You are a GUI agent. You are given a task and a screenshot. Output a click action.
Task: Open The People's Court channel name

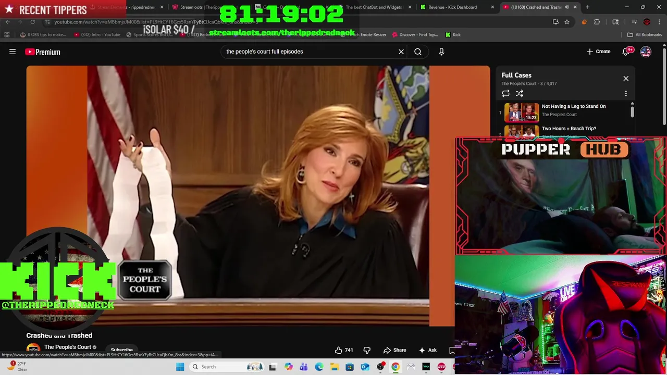68,347
